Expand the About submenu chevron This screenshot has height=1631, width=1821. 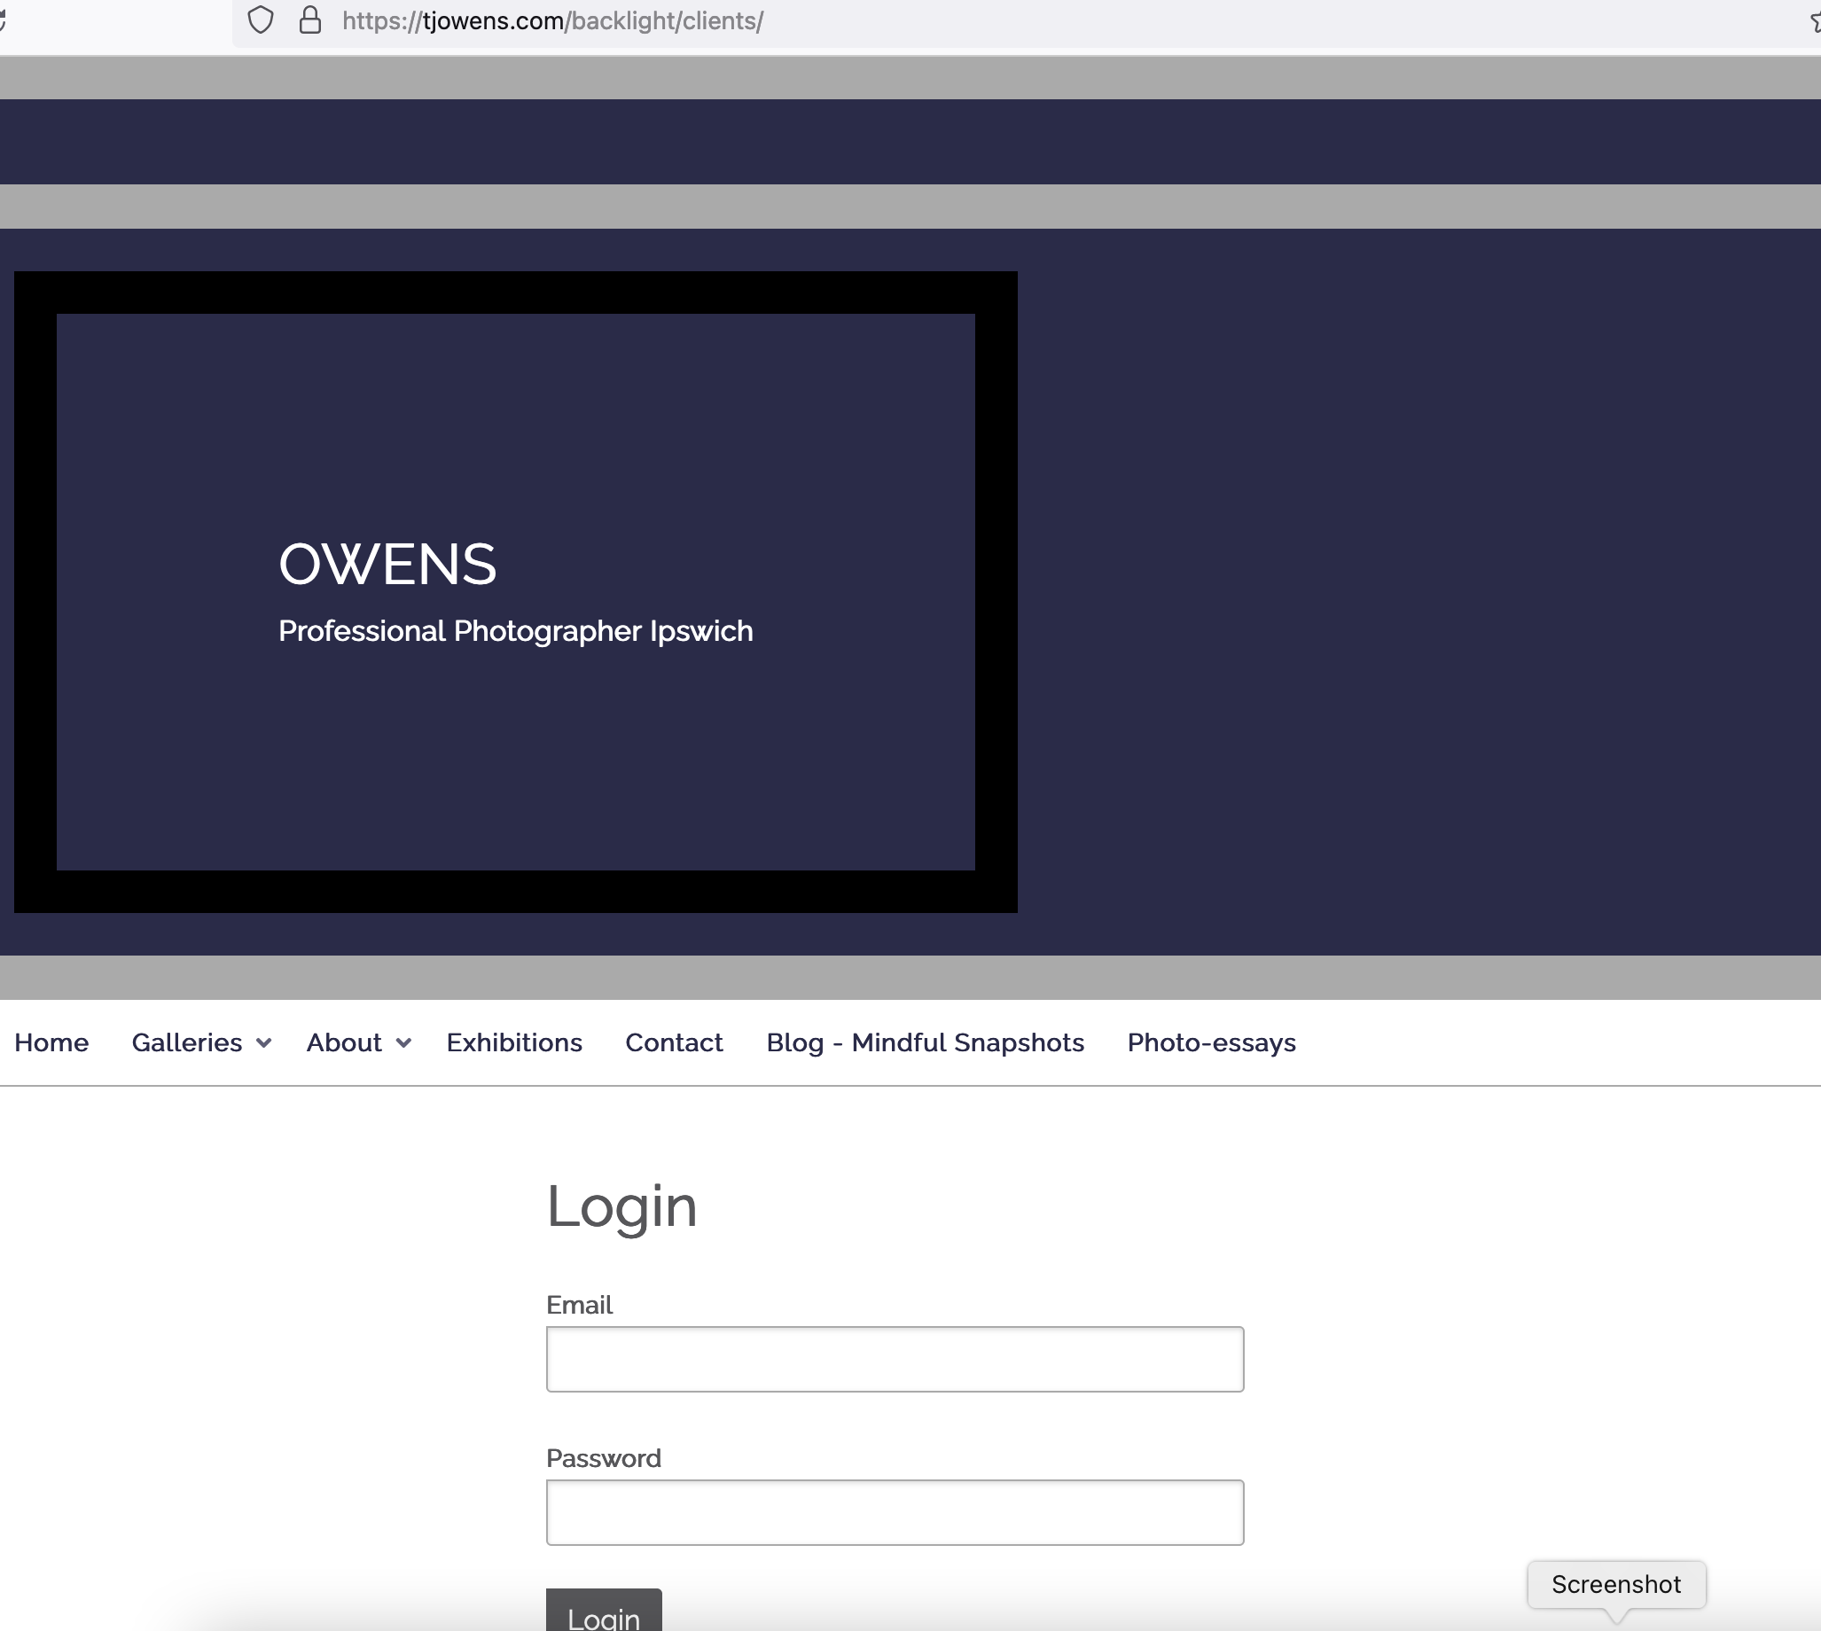point(403,1043)
